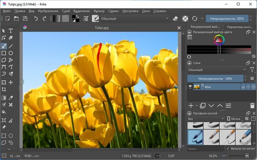Pick the Color Sampler eyedropper tool
257x160 pixels.
pyautogui.click(x=11, y=98)
